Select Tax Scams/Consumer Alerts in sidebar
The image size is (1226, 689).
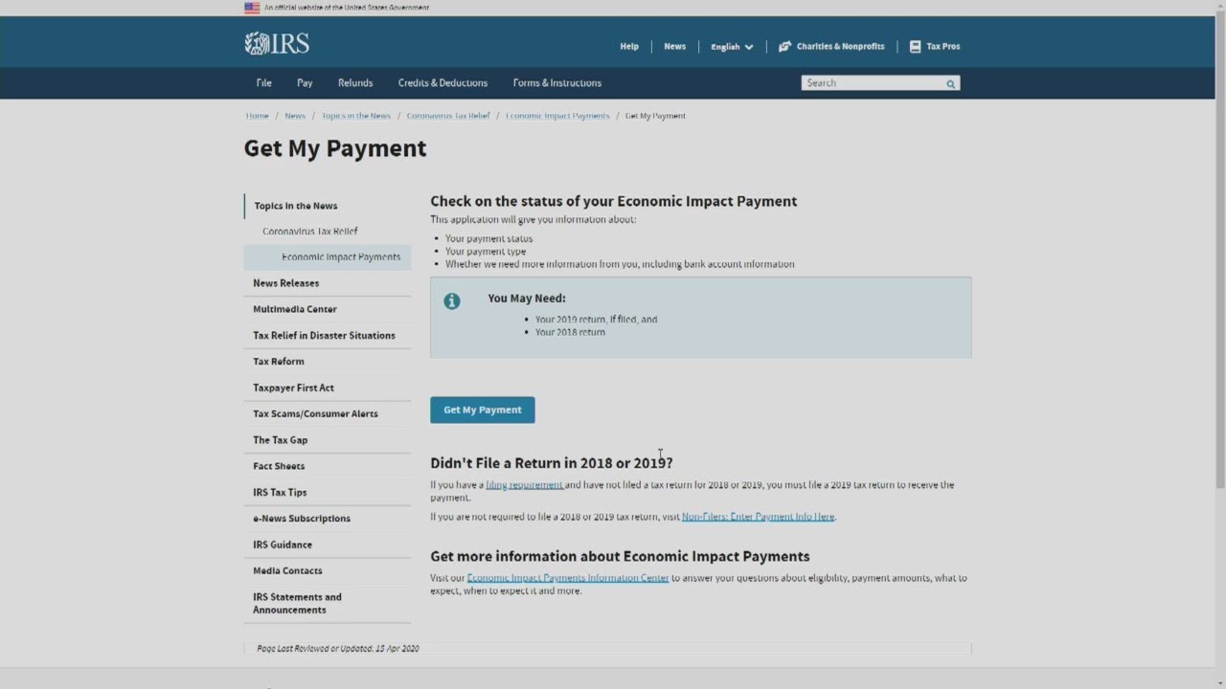pos(315,414)
